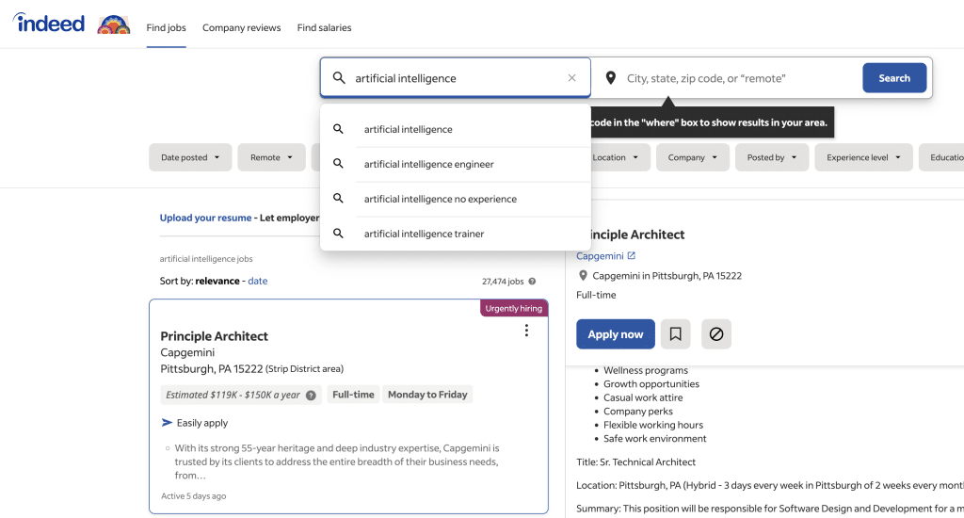Click the Indeed logo
The width and height of the screenshot is (964, 518).
49,24
